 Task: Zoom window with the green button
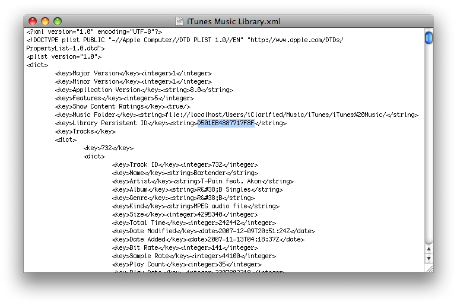58,21
